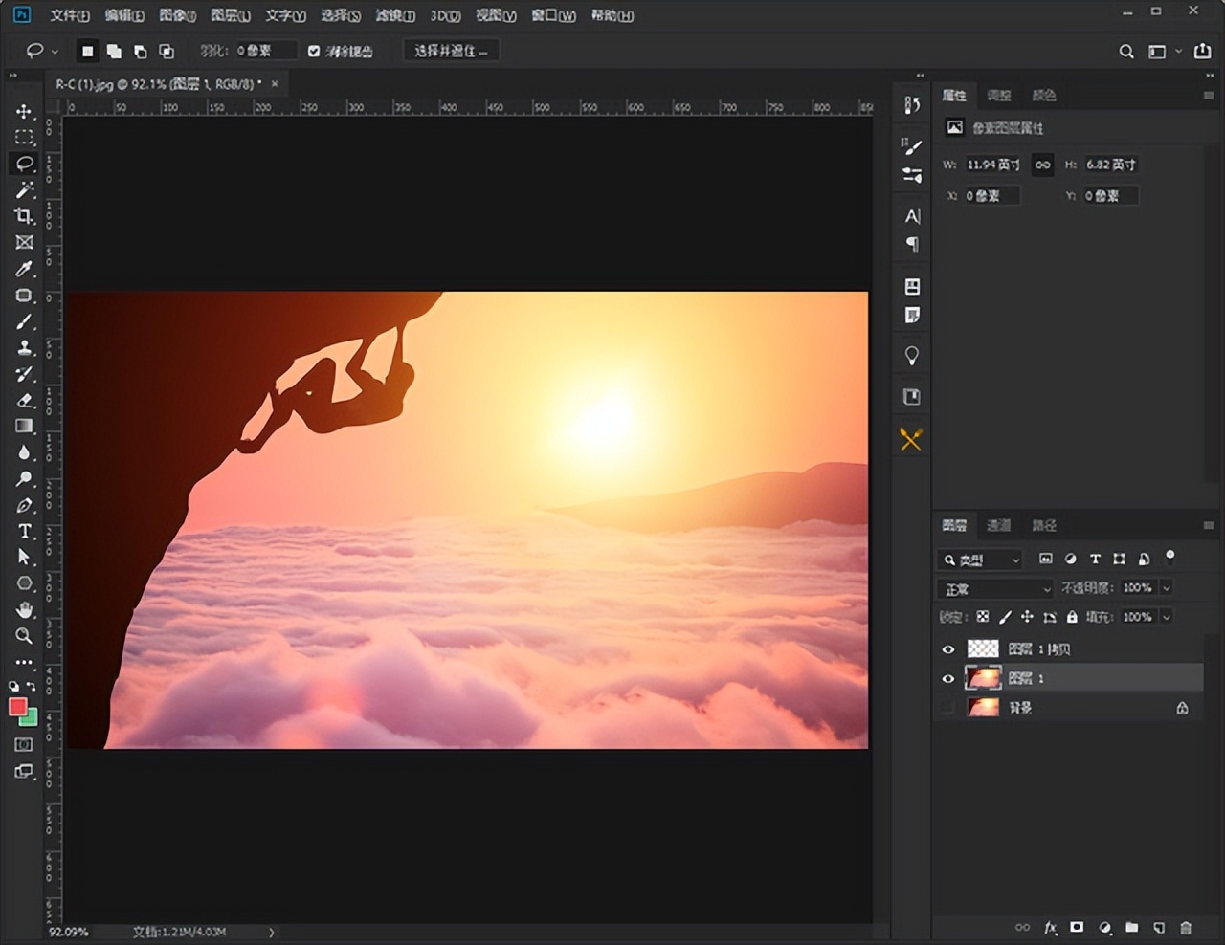Open the 类型 layer filter dropdown

[981, 560]
